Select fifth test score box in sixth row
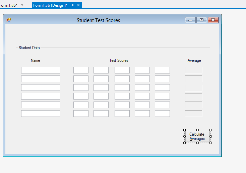This screenshot has width=246, height=173. [162, 114]
